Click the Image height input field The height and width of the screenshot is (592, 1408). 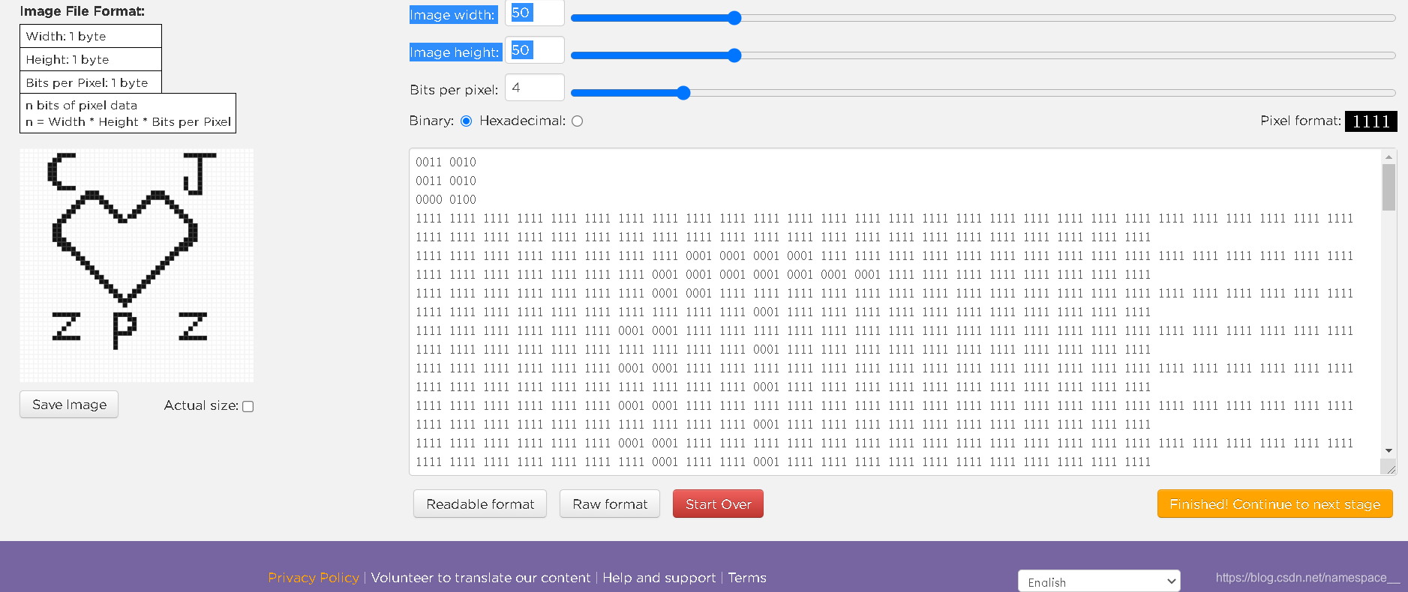(535, 50)
